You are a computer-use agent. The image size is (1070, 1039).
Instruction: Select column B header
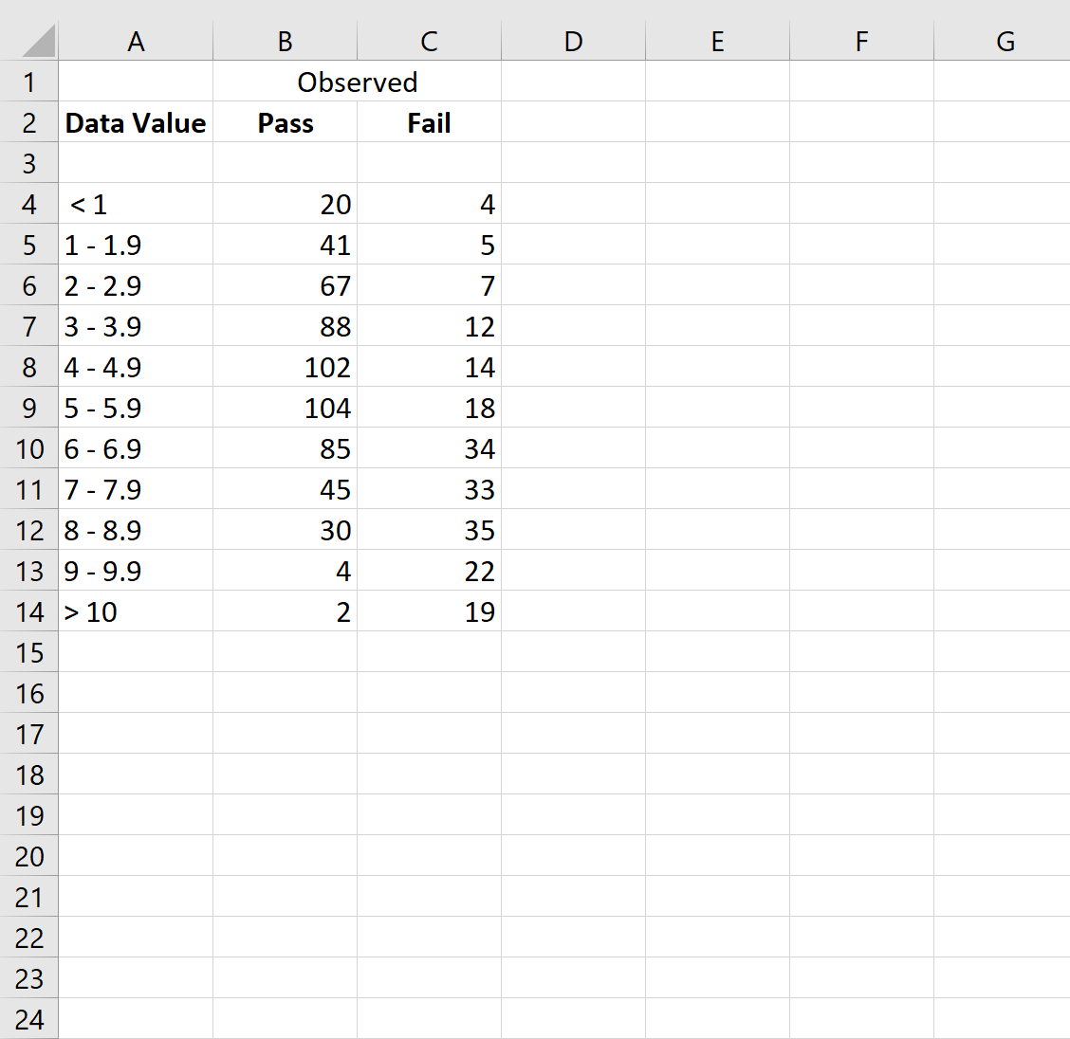click(286, 41)
